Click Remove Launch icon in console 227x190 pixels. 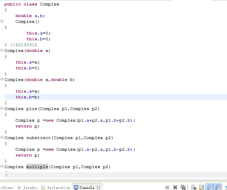point(175,187)
